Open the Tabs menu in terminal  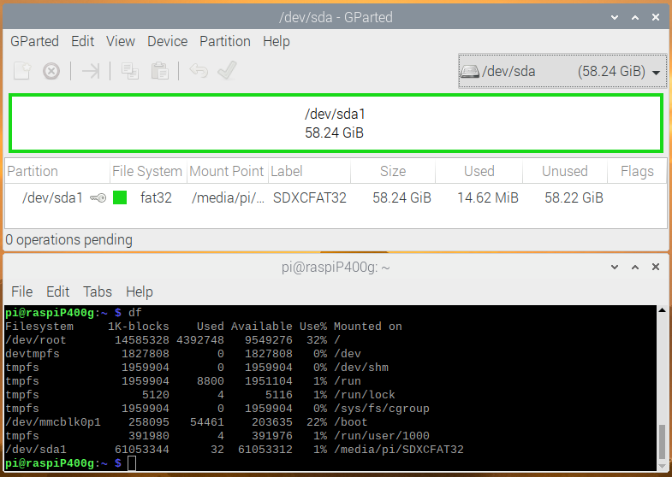[x=98, y=291]
